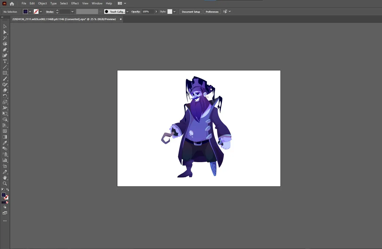Image resolution: width=382 pixels, height=249 pixels.
Task: Select the Mesh tool
Action: pos(5,131)
